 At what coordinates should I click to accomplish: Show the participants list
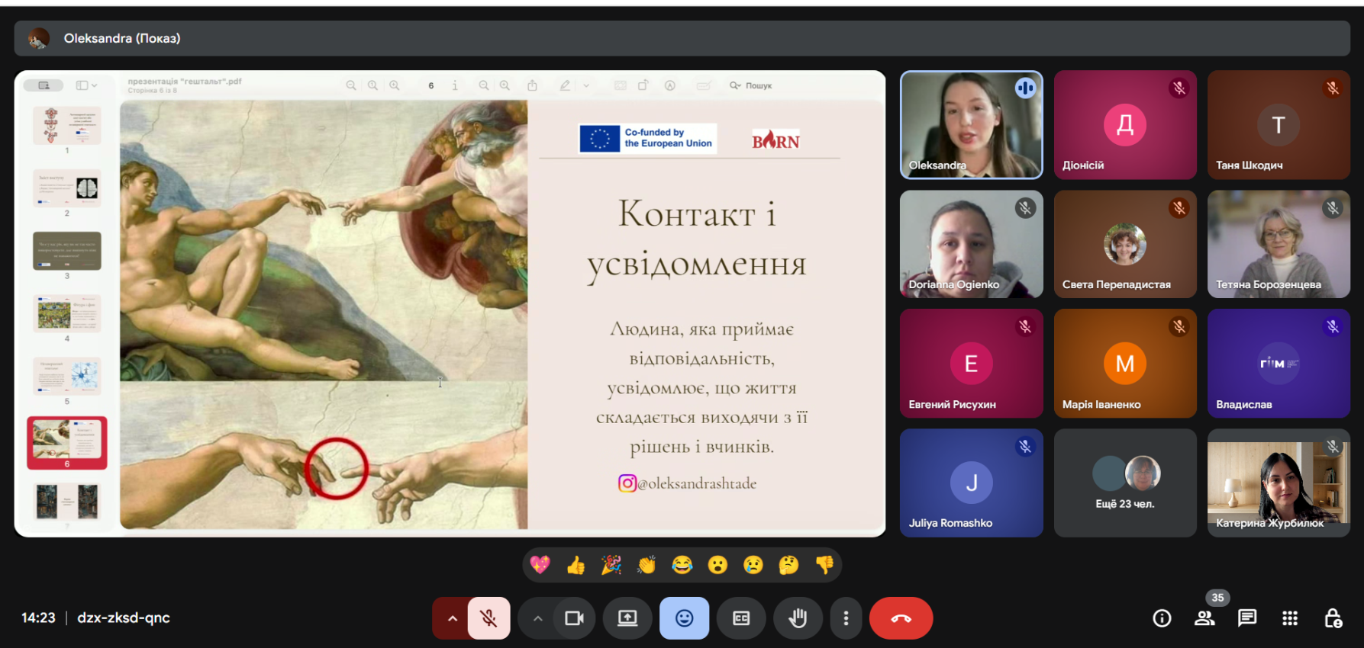(x=1204, y=618)
